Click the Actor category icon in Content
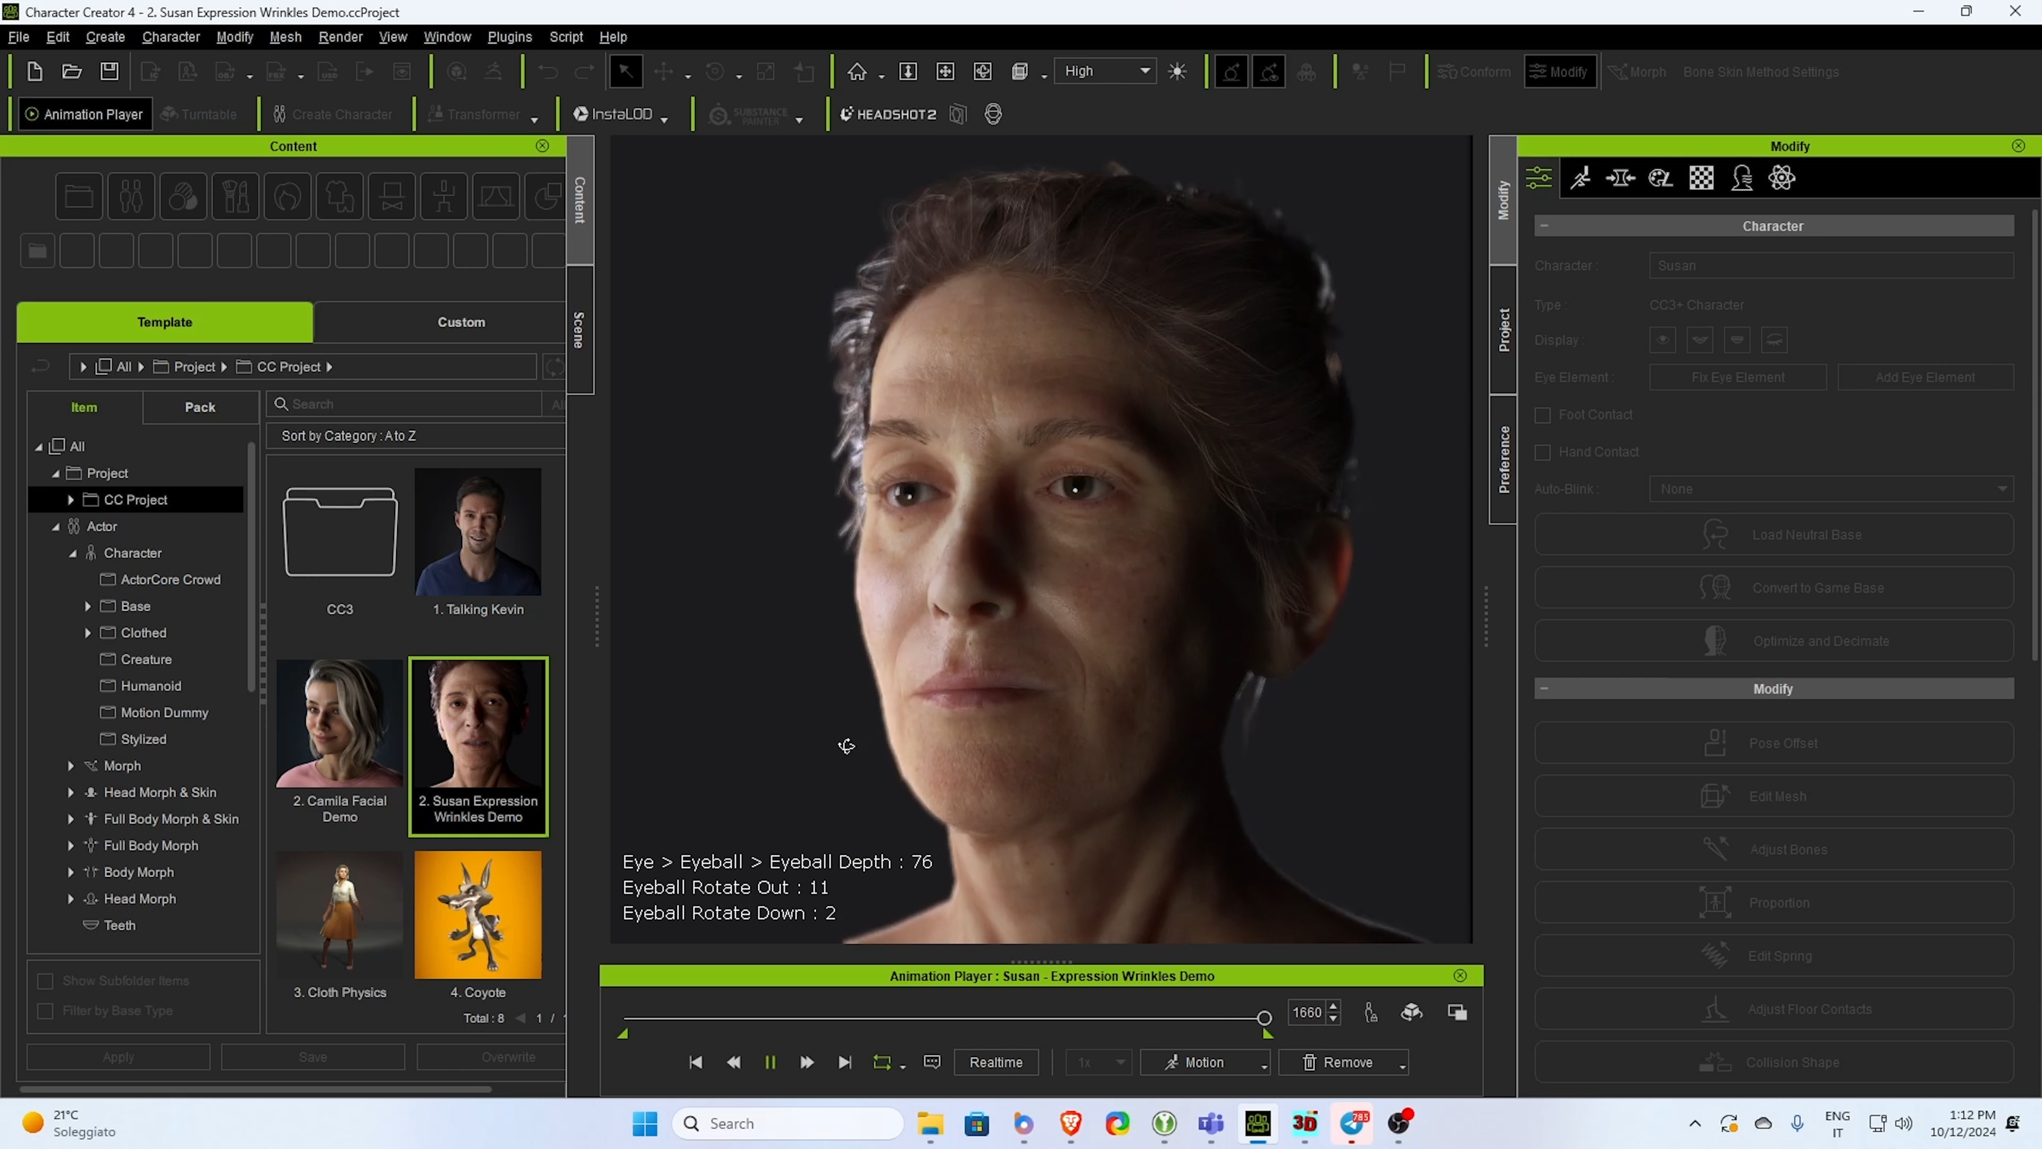Viewport: 2042px width, 1149px height. [x=131, y=196]
